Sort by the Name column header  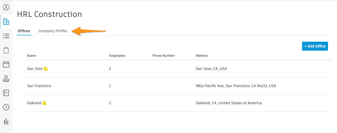click(x=31, y=56)
